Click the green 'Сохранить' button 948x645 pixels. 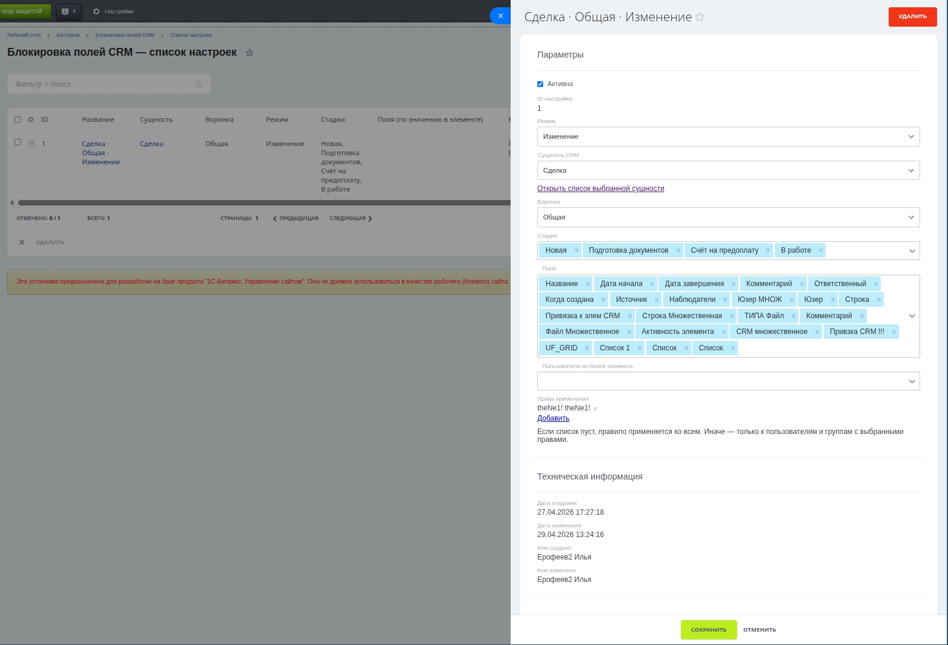pos(709,630)
